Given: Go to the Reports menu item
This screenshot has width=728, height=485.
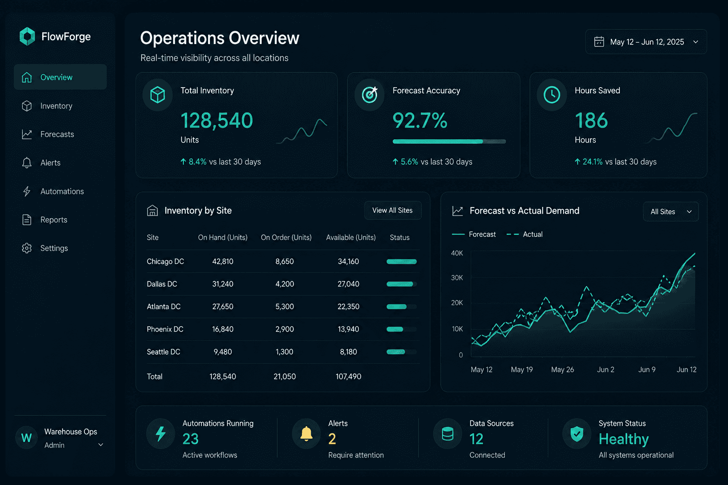Looking at the screenshot, I should [x=60, y=220].
